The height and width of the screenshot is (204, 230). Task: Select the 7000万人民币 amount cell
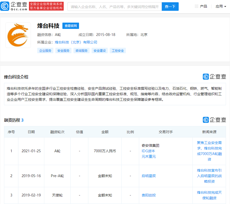105,151
